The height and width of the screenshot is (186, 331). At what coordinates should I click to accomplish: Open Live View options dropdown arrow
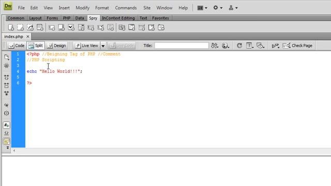(x=103, y=45)
